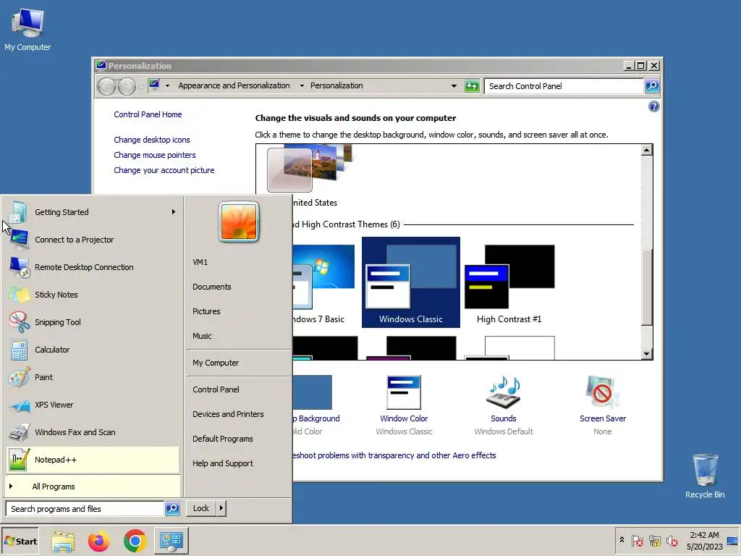The height and width of the screenshot is (556, 741).
Task: Open Recycle Bin on desktop
Action: point(705,476)
